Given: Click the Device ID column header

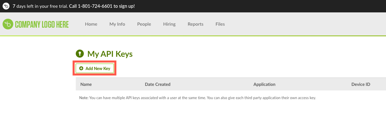Looking at the screenshot, I should 361,84.
